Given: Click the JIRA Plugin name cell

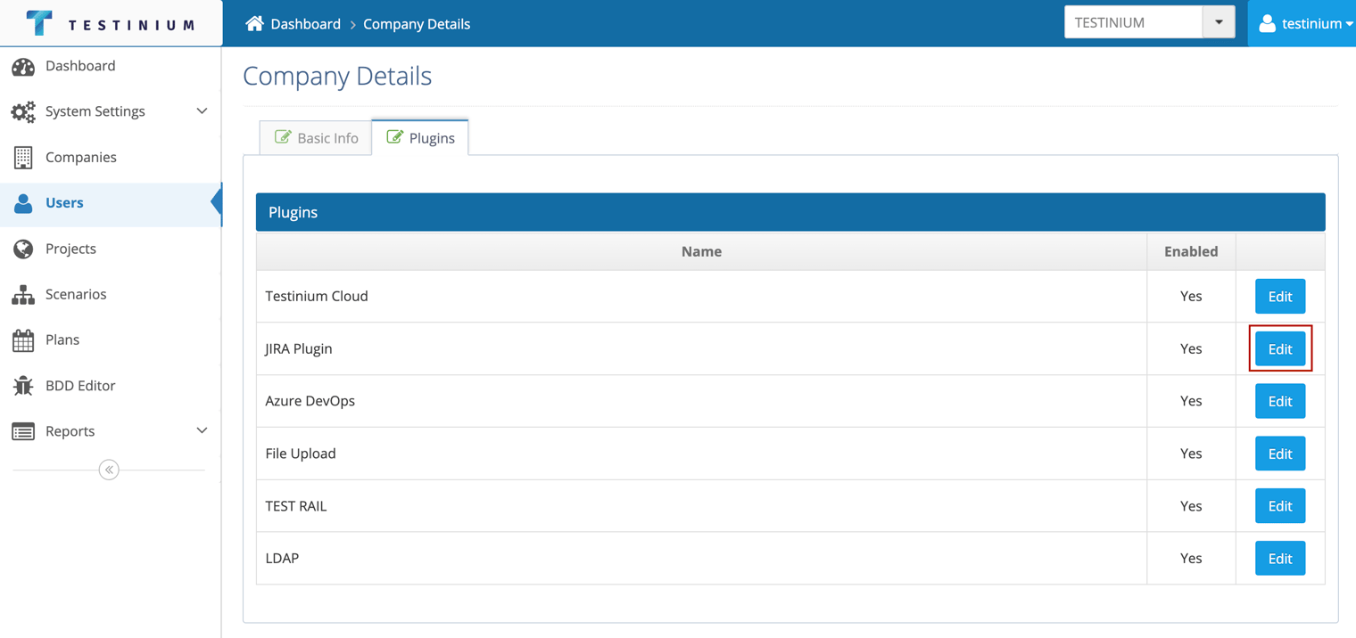Looking at the screenshot, I should tap(701, 349).
